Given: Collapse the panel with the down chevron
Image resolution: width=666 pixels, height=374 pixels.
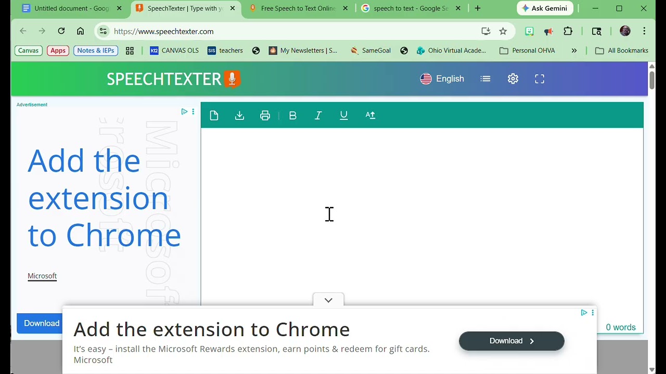Looking at the screenshot, I should coord(328,300).
